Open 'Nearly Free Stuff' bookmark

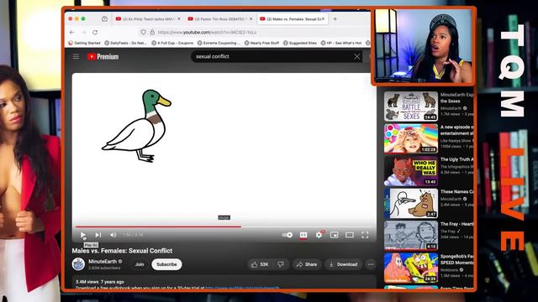coord(261,43)
